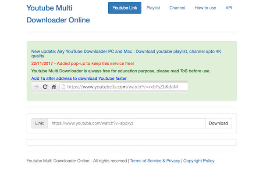Click the Youtube Multi Downloader Online title
263x174 pixels.
[58, 14]
